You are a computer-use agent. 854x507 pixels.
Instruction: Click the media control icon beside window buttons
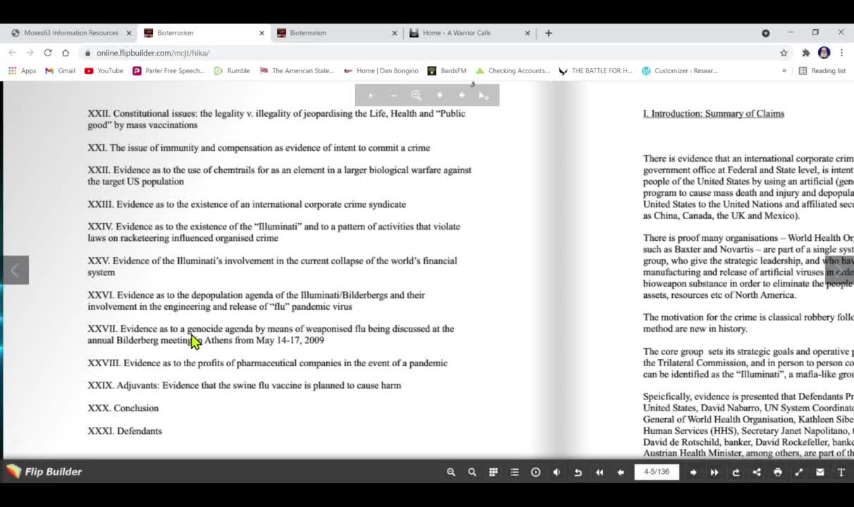point(765,32)
